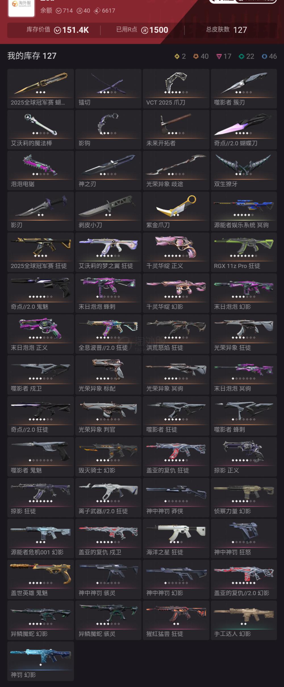
Task: Open the 奇点//2.0 蝴蝶刀 skin
Action: 244,129
